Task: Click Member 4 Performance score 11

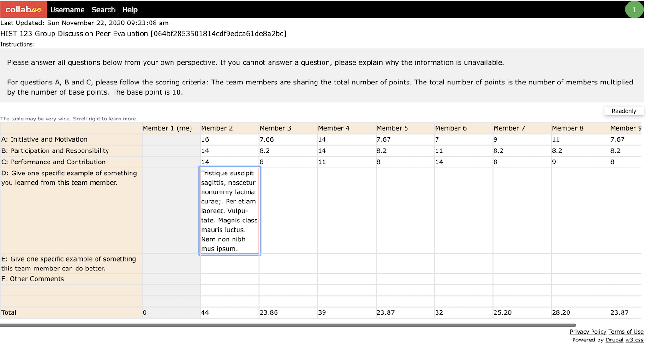Action: click(347, 162)
